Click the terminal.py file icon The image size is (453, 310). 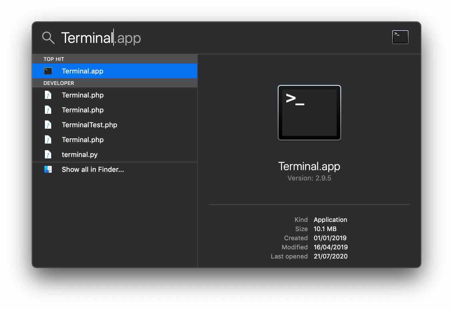[x=48, y=154]
